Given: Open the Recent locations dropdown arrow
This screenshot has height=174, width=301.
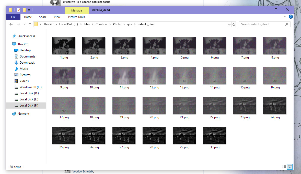Looking at the screenshot, I should (25, 24).
